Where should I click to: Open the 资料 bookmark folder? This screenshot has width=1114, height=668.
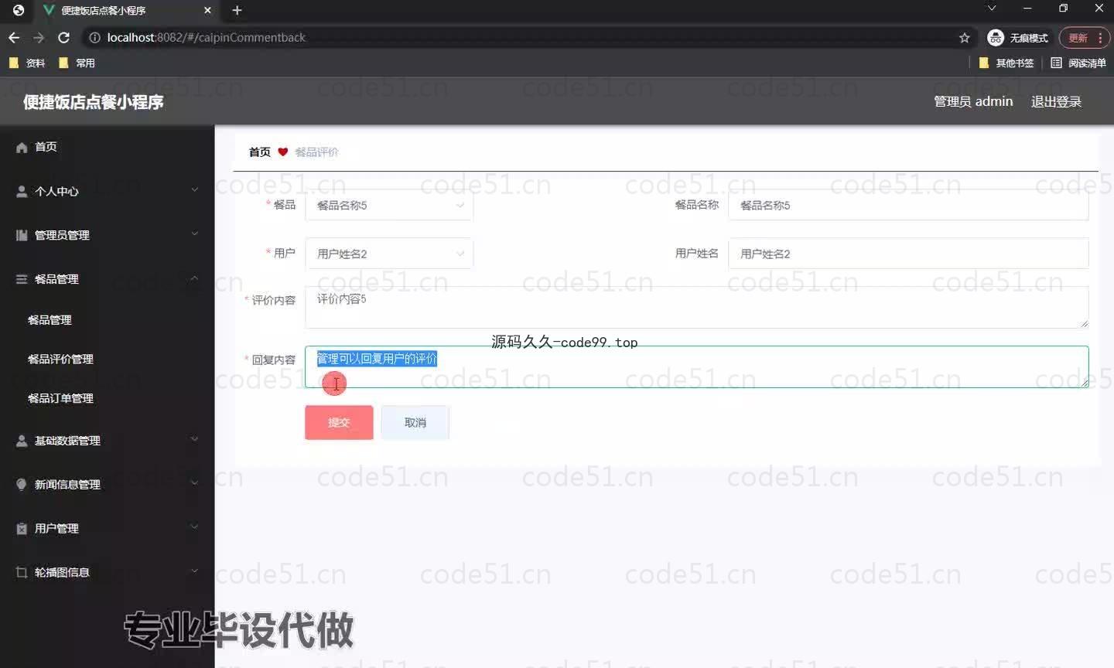coord(27,63)
